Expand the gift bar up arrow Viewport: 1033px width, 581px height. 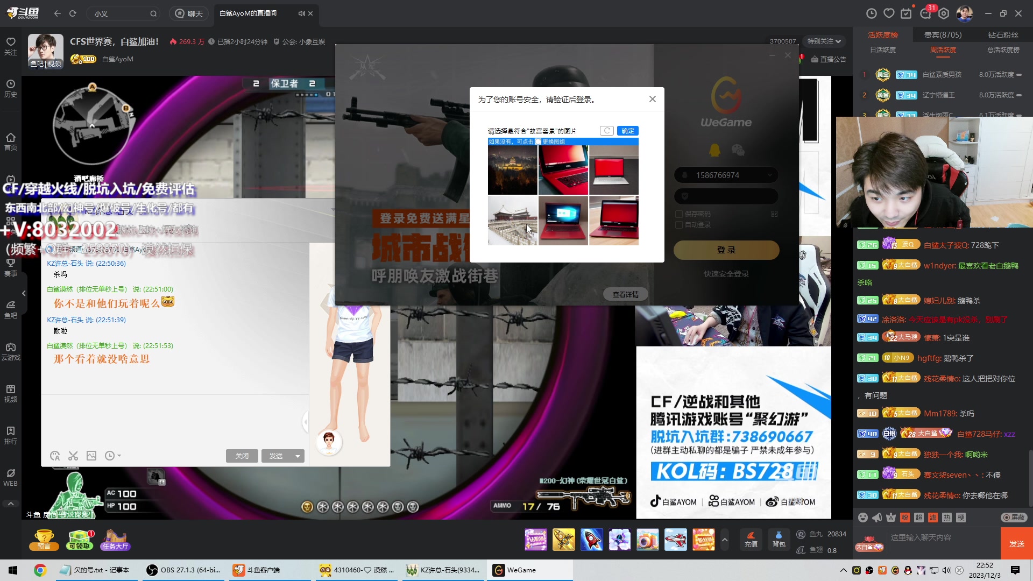point(725,540)
